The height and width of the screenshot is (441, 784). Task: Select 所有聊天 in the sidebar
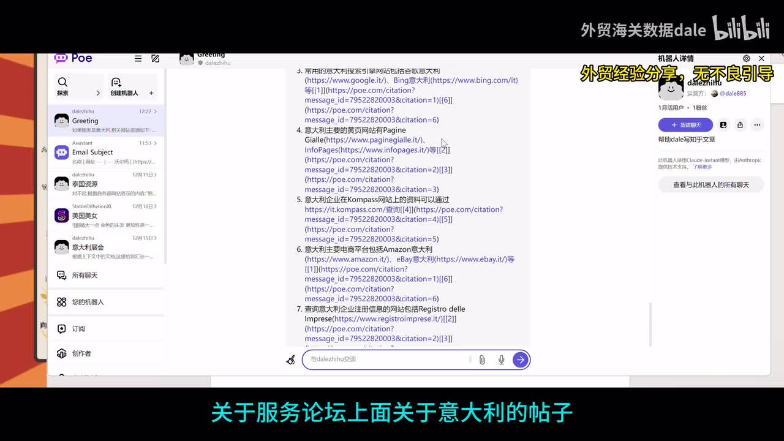[x=85, y=276]
